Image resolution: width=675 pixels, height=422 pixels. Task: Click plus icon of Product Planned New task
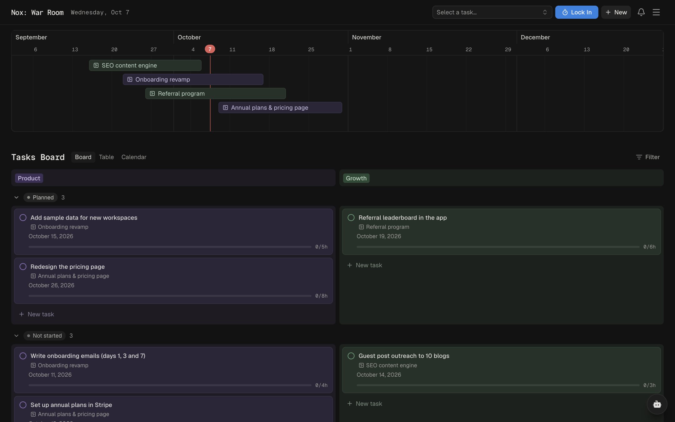click(22, 314)
